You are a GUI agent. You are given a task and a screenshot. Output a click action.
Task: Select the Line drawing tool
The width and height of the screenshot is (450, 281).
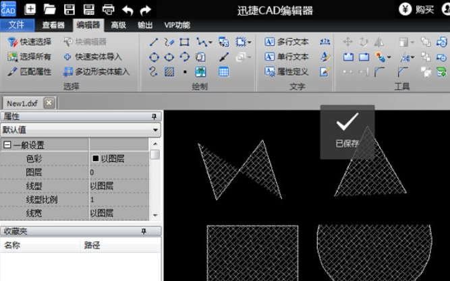pos(154,42)
